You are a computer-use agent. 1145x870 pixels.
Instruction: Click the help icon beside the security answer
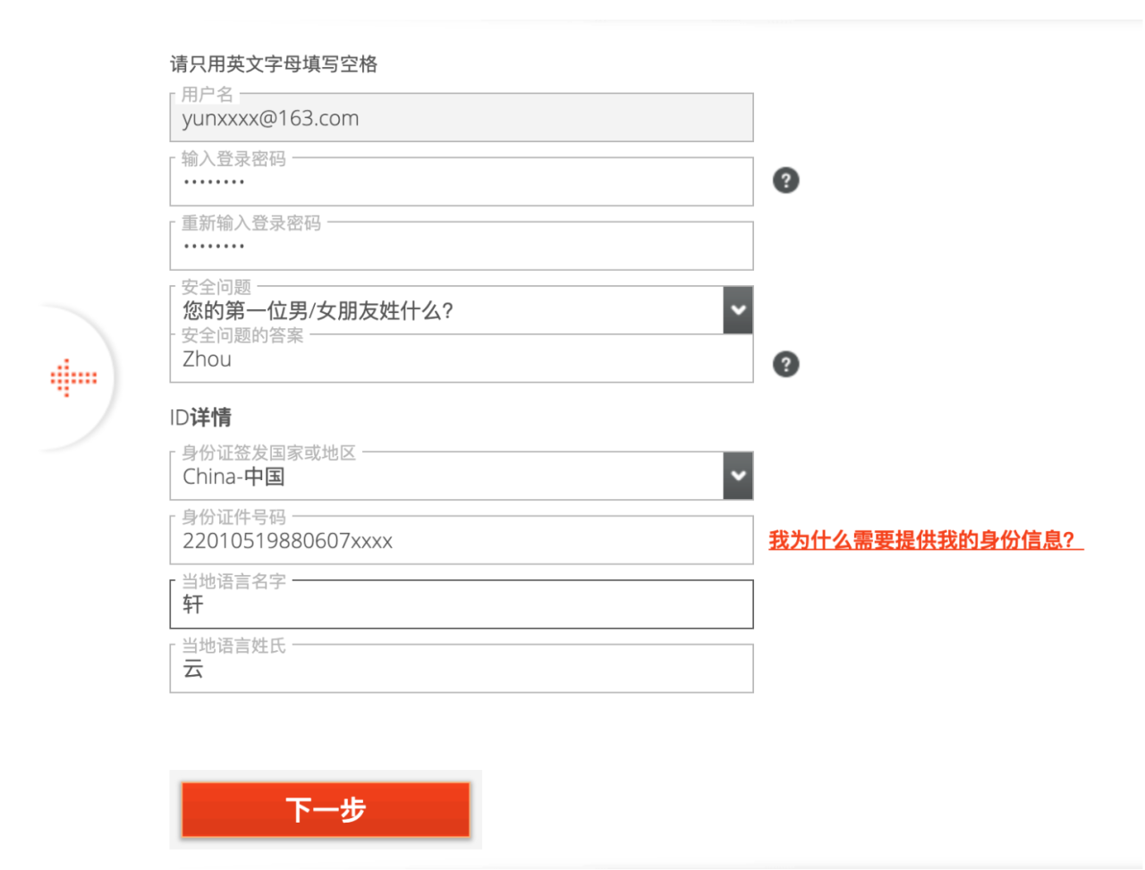pos(785,364)
